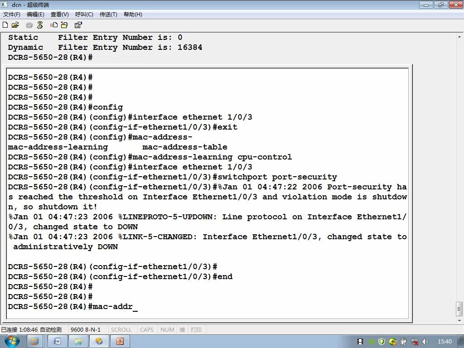Click the 打印 print status indicator

pos(196,330)
